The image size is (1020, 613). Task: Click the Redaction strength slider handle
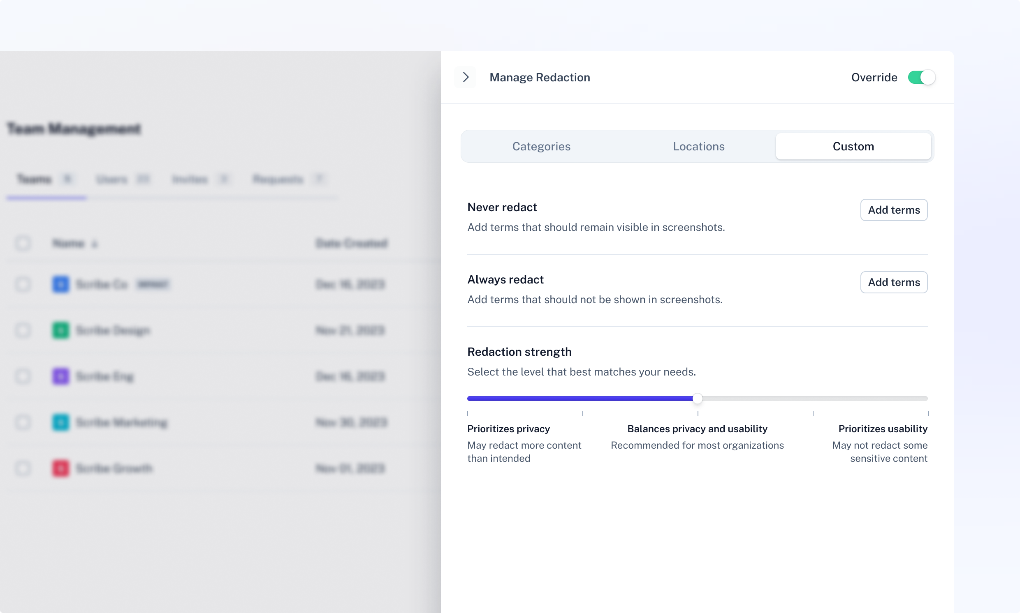click(x=697, y=398)
